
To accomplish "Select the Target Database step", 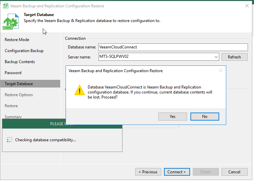I will point(19,84).
